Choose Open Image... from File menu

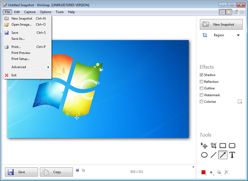coord(31,25)
